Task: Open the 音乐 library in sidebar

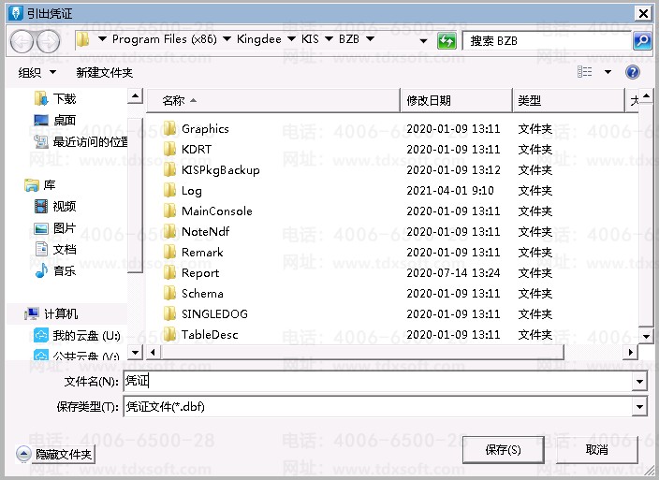Action: point(64,270)
